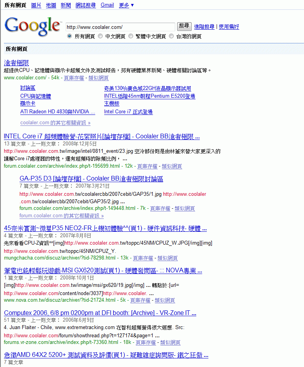Screen dimensions: 304x367
Task: Click the 搜尋 search button
Action: tap(184, 26)
